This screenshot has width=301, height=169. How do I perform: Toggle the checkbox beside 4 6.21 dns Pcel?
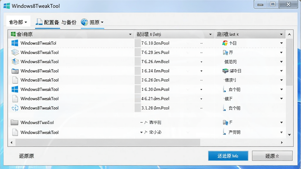pos(138,99)
